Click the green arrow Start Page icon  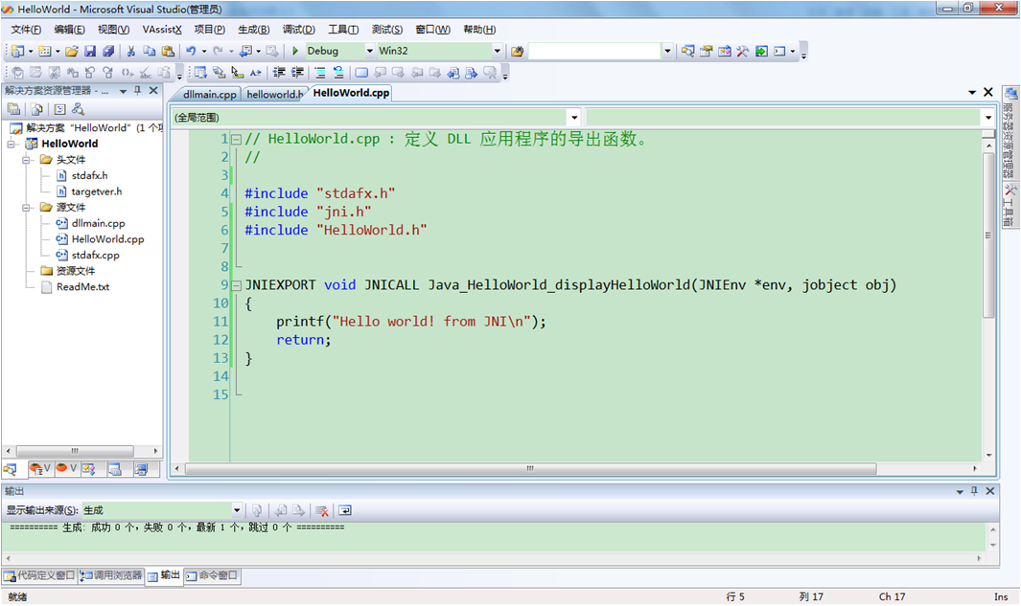point(761,51)
